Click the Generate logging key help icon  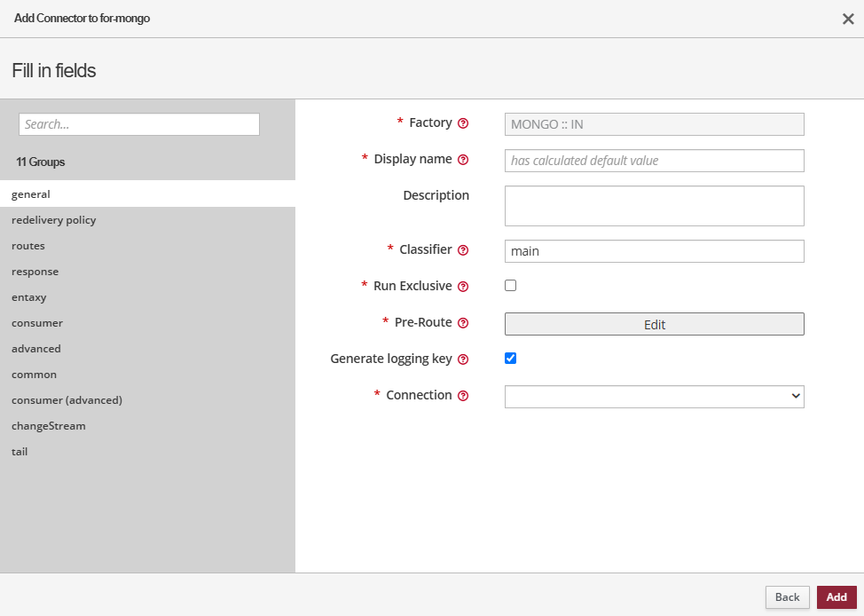(463, 359)
